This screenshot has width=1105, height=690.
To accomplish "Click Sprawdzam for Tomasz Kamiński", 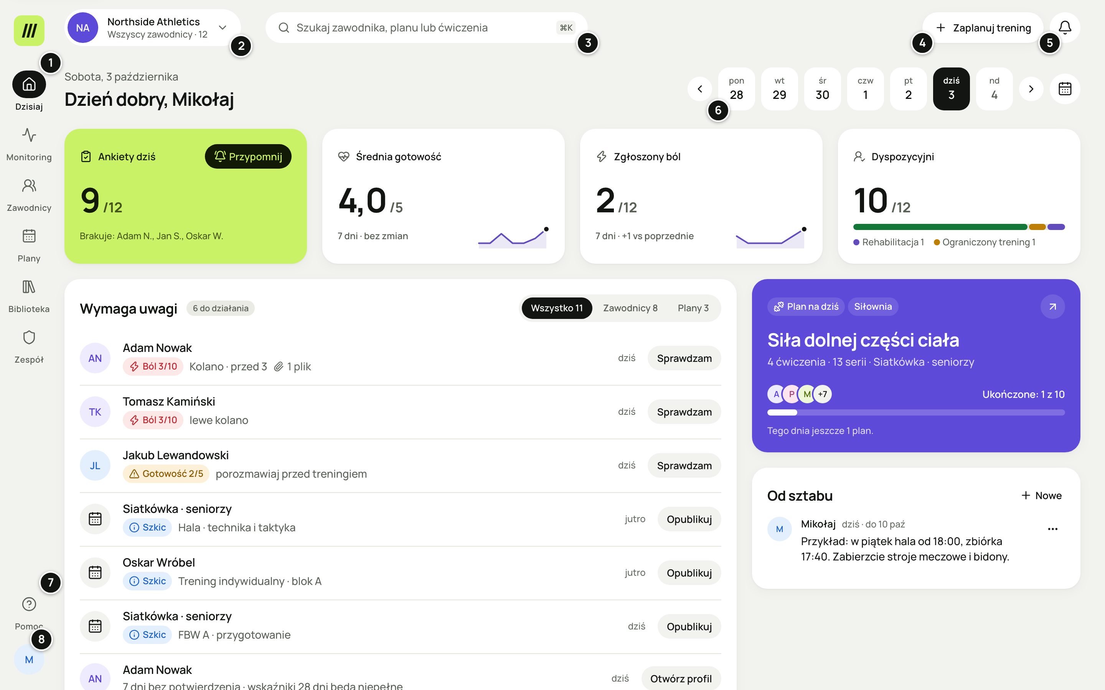I will [x=684, y=412].
